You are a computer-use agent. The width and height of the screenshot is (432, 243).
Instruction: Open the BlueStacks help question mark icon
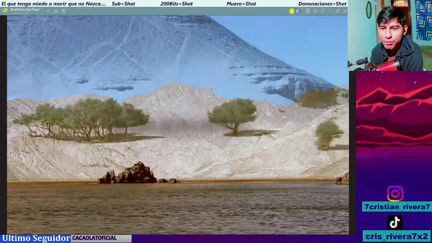click(315, 11)
